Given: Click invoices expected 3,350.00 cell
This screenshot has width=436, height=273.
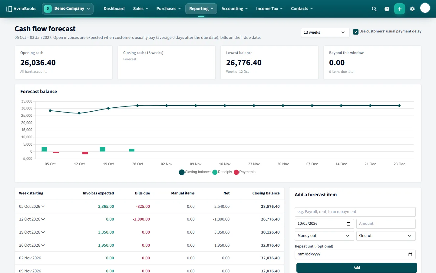Looking at the screenshot, I should click(x=106, y=232).
